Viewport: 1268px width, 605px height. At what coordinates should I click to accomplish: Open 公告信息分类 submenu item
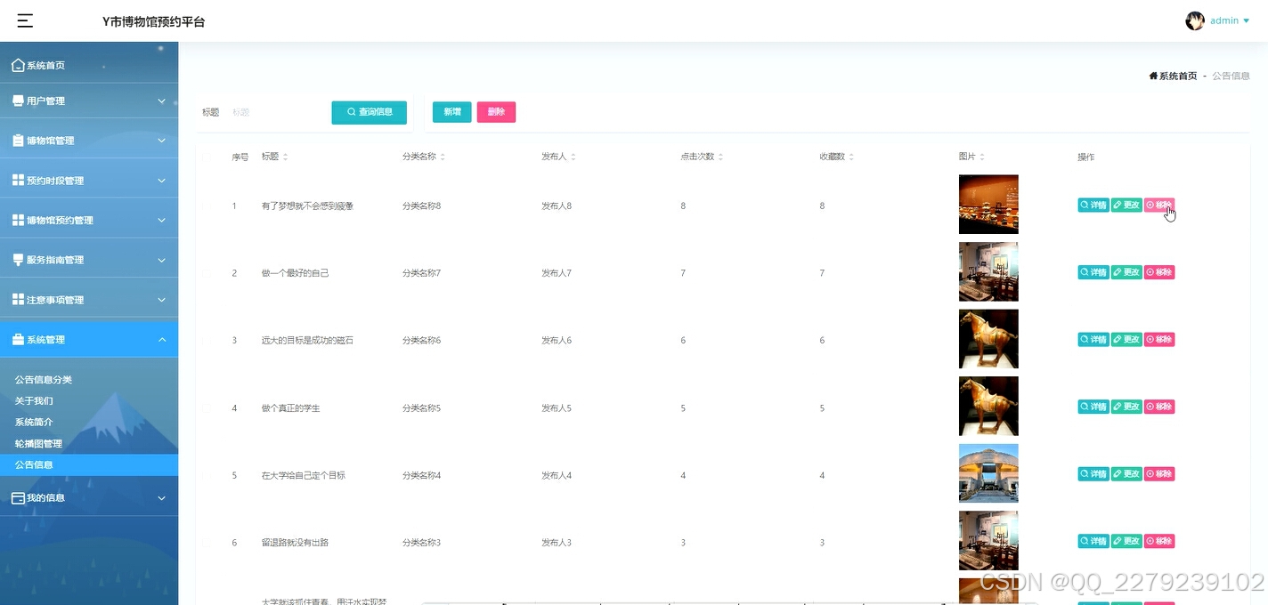(x=44, y=380)
